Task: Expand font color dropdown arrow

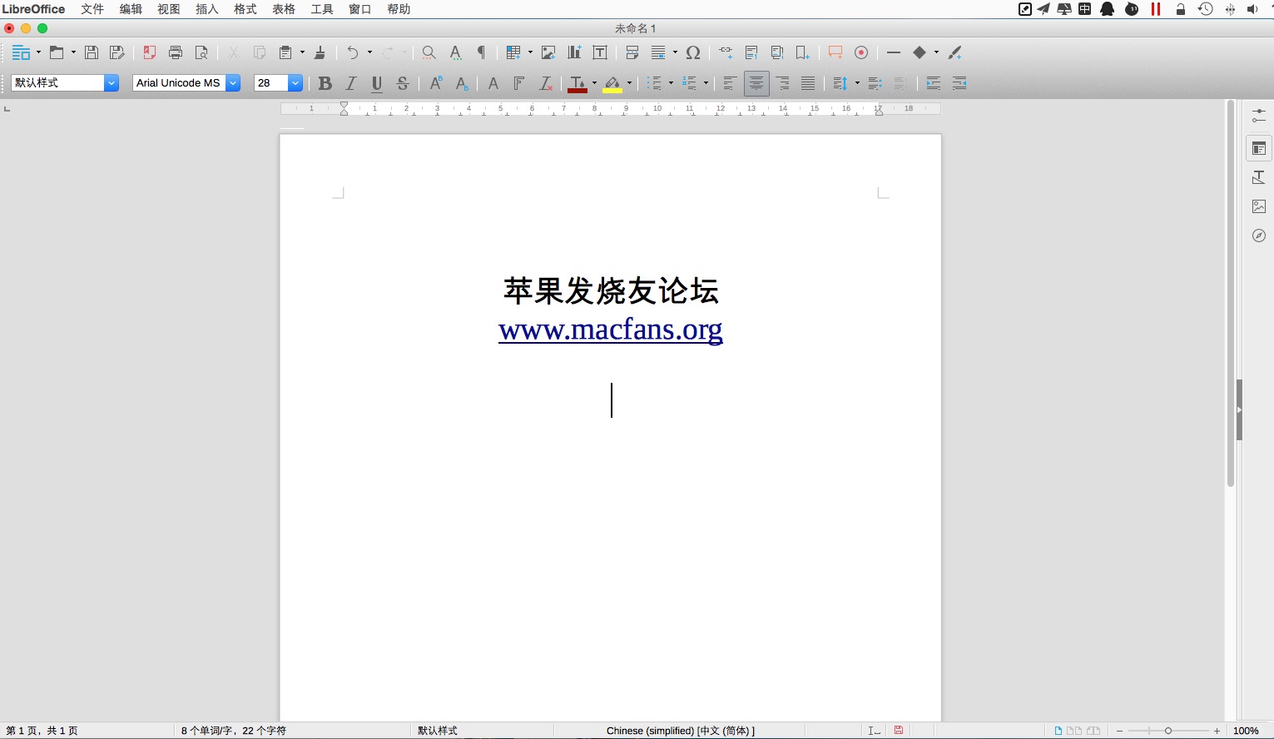Action: (594, 82)
